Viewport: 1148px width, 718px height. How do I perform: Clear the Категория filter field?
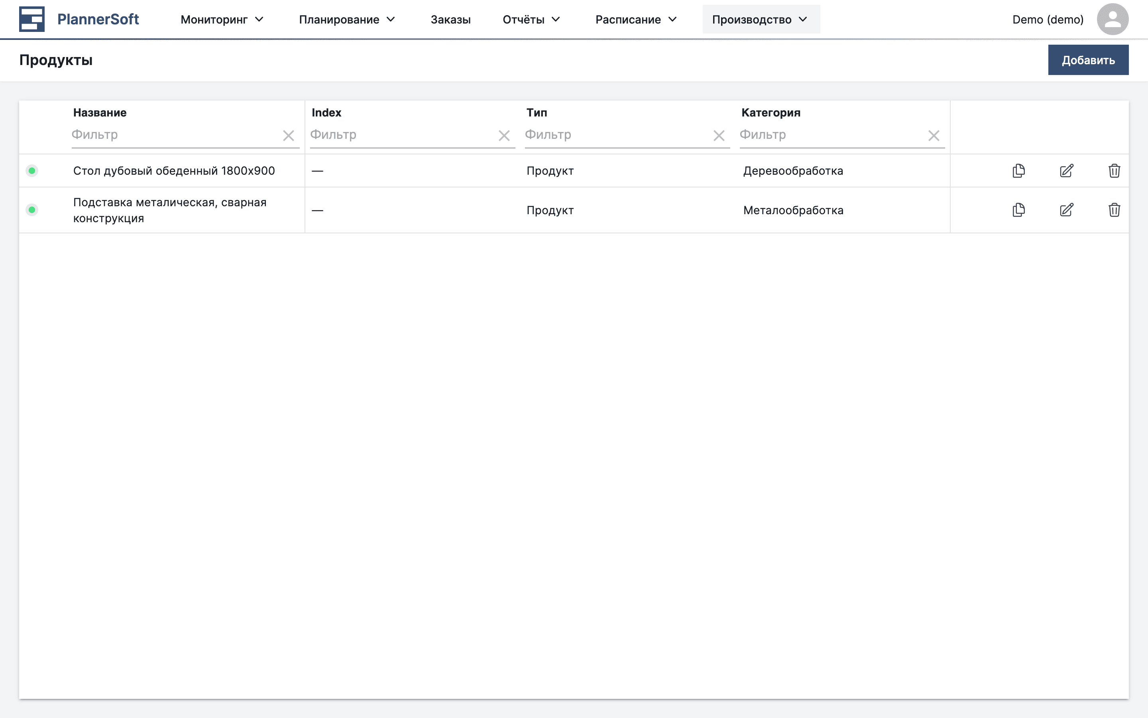click(x=934, y=136)
